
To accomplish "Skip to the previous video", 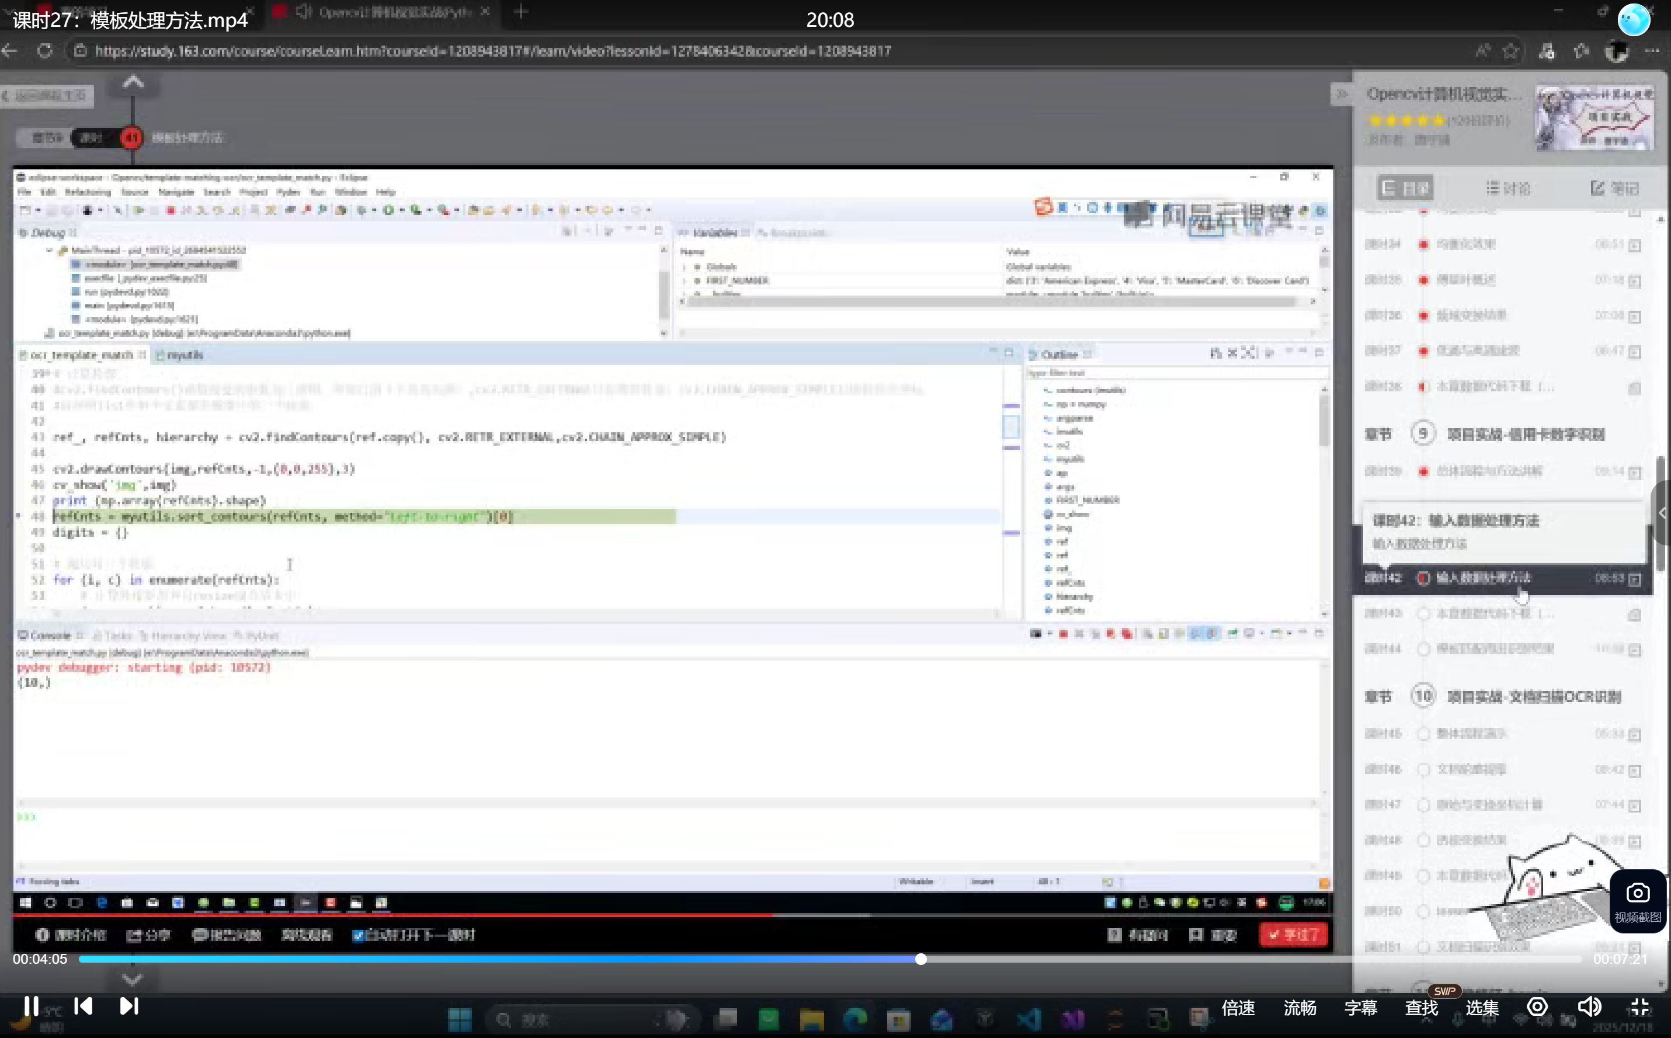I will [84, 1006].
